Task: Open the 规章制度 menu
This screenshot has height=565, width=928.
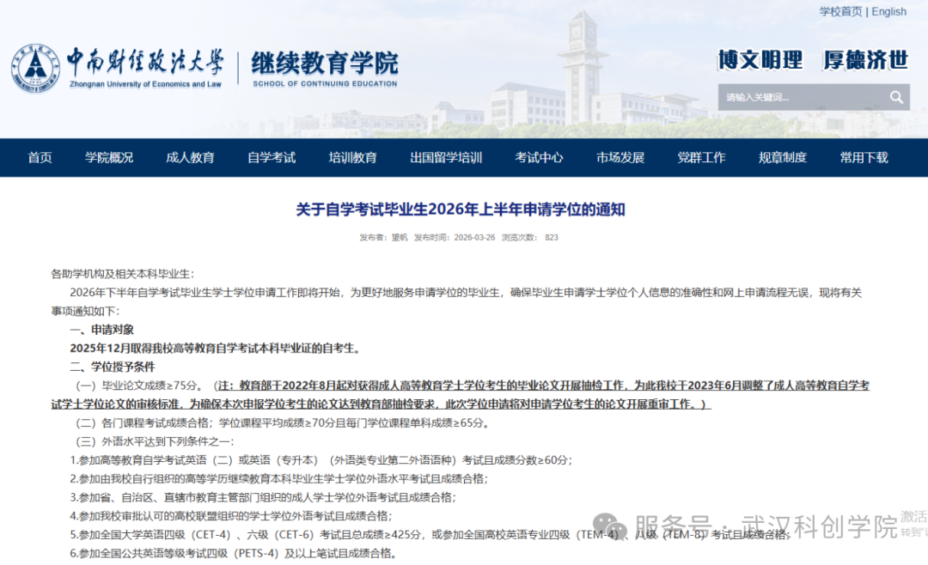Action: 782,158
